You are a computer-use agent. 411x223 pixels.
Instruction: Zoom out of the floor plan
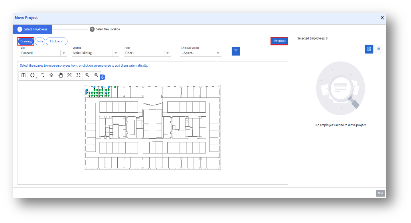pos(96,76)
